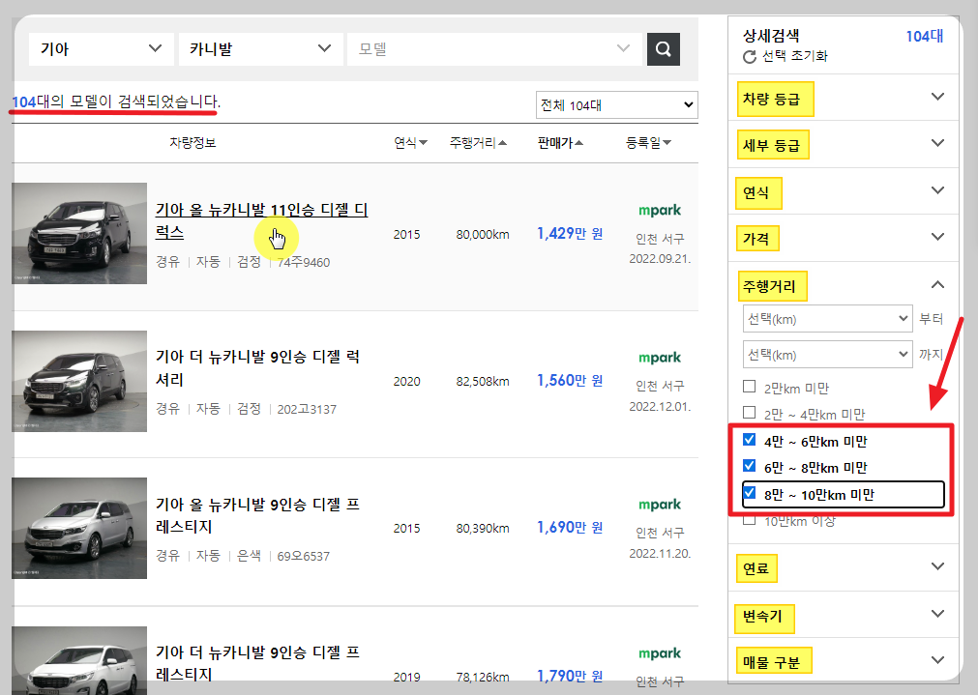The height and width of the screenshot is (695, 978).
Task: Open the mileage 까지 km dropdown
Action: [x=828, y=355]
